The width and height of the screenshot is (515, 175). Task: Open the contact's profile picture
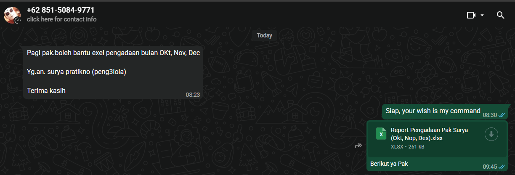click(12, 15)
